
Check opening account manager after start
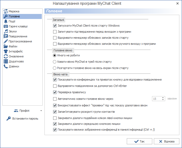[x=55, y=38]
